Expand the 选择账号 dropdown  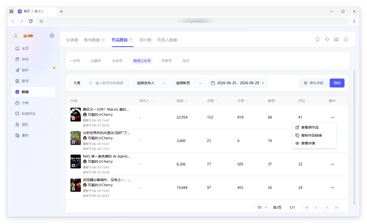pyautogui.click(x=189, y=83)
